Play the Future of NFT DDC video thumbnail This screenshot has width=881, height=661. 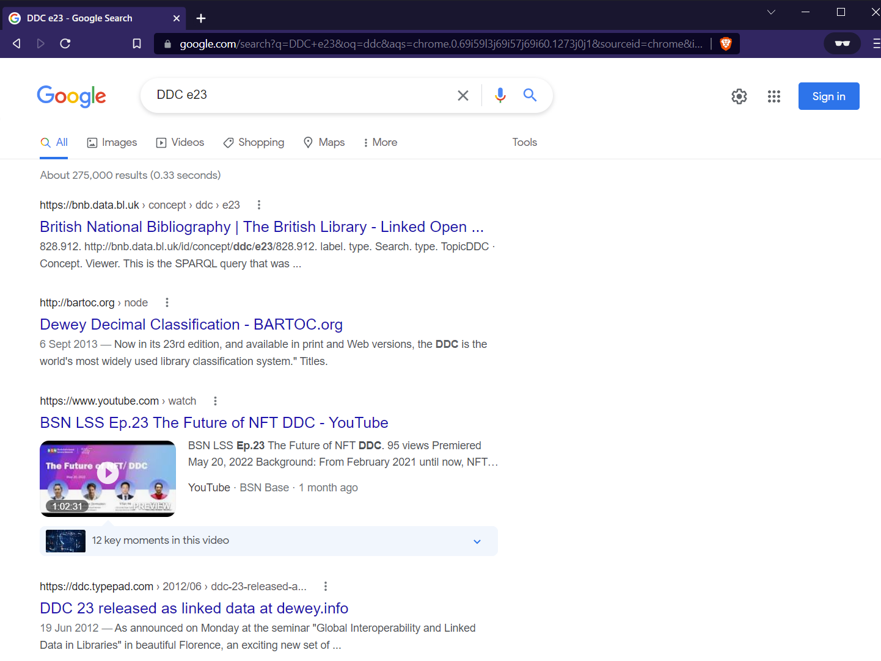tap(108, 479)
